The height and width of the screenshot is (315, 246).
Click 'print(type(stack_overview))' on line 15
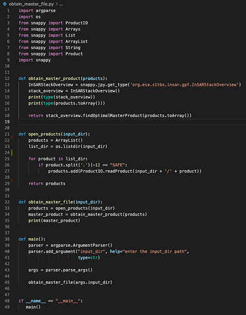pos(62,97)
